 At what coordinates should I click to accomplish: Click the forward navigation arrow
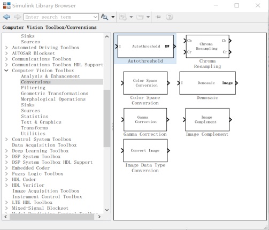coord(18,17)
